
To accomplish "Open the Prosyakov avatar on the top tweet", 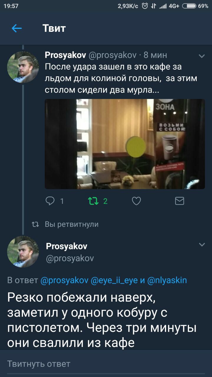I will pos(23,67).
